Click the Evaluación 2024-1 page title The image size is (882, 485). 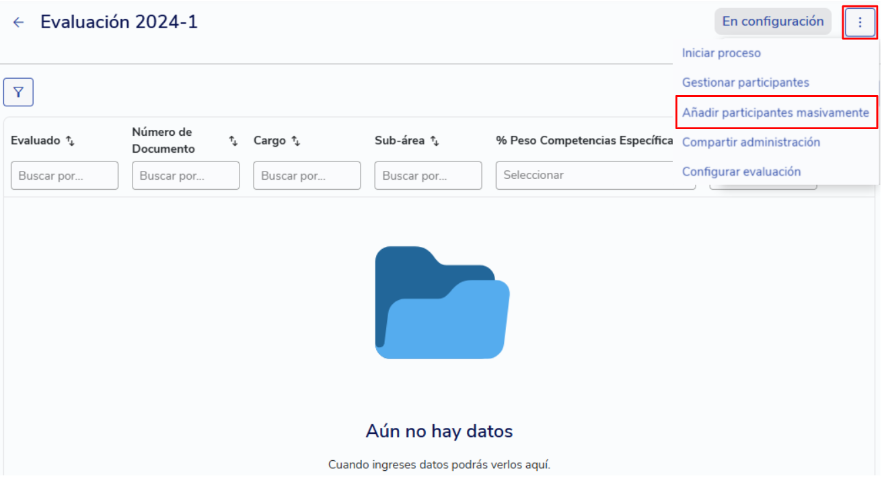119,22
